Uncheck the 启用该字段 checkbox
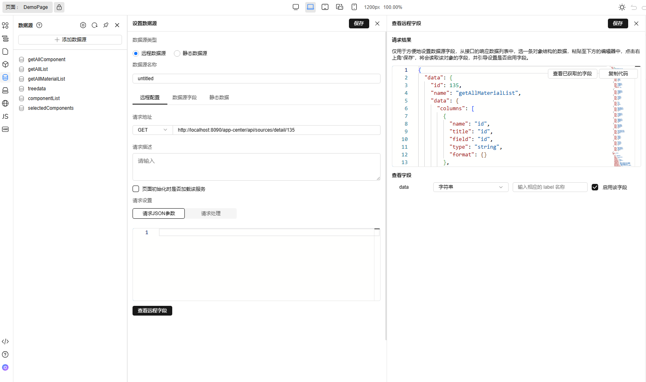This screenshot has height=382, width=646. coord(595,187)
